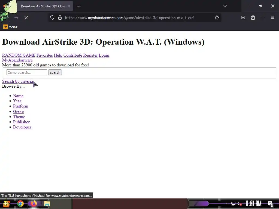This screenshot has width=279, height=209.
Task: Click the padlock site security icon
Action: click(x=60, y=18)
